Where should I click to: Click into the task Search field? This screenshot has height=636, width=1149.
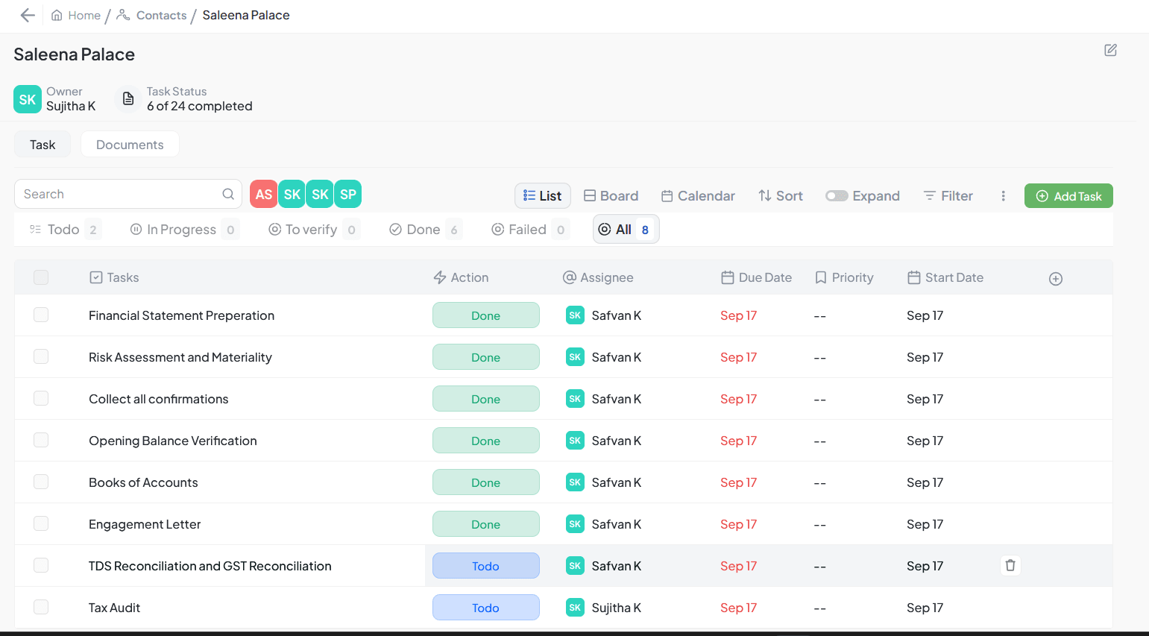(119, 194)
